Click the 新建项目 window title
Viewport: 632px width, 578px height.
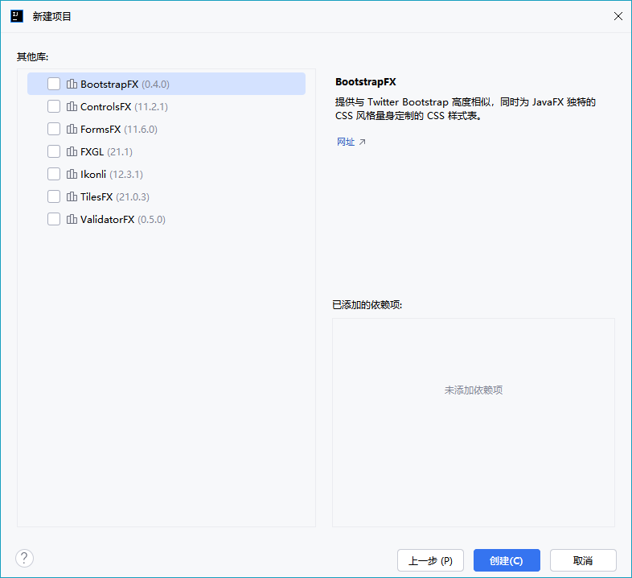[x=52, y=17]
